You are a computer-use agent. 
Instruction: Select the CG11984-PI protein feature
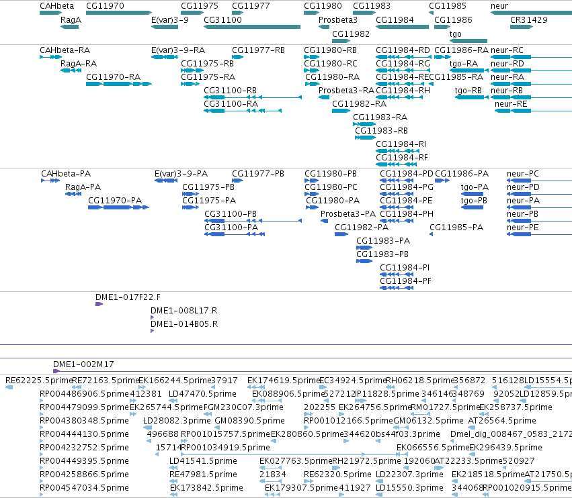click(x=397, y=275)
